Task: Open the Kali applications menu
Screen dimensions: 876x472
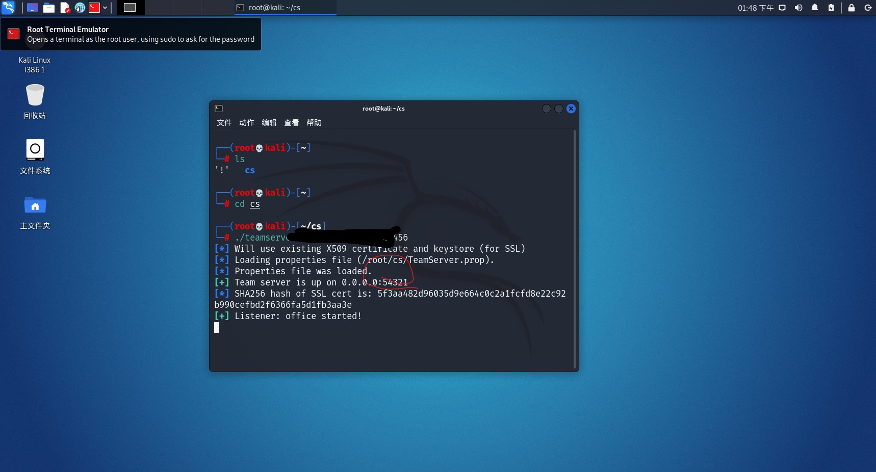Action: click(x=9, y=7)
